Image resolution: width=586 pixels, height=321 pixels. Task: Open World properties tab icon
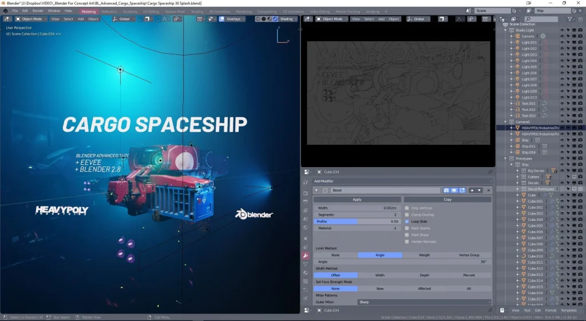306,228
